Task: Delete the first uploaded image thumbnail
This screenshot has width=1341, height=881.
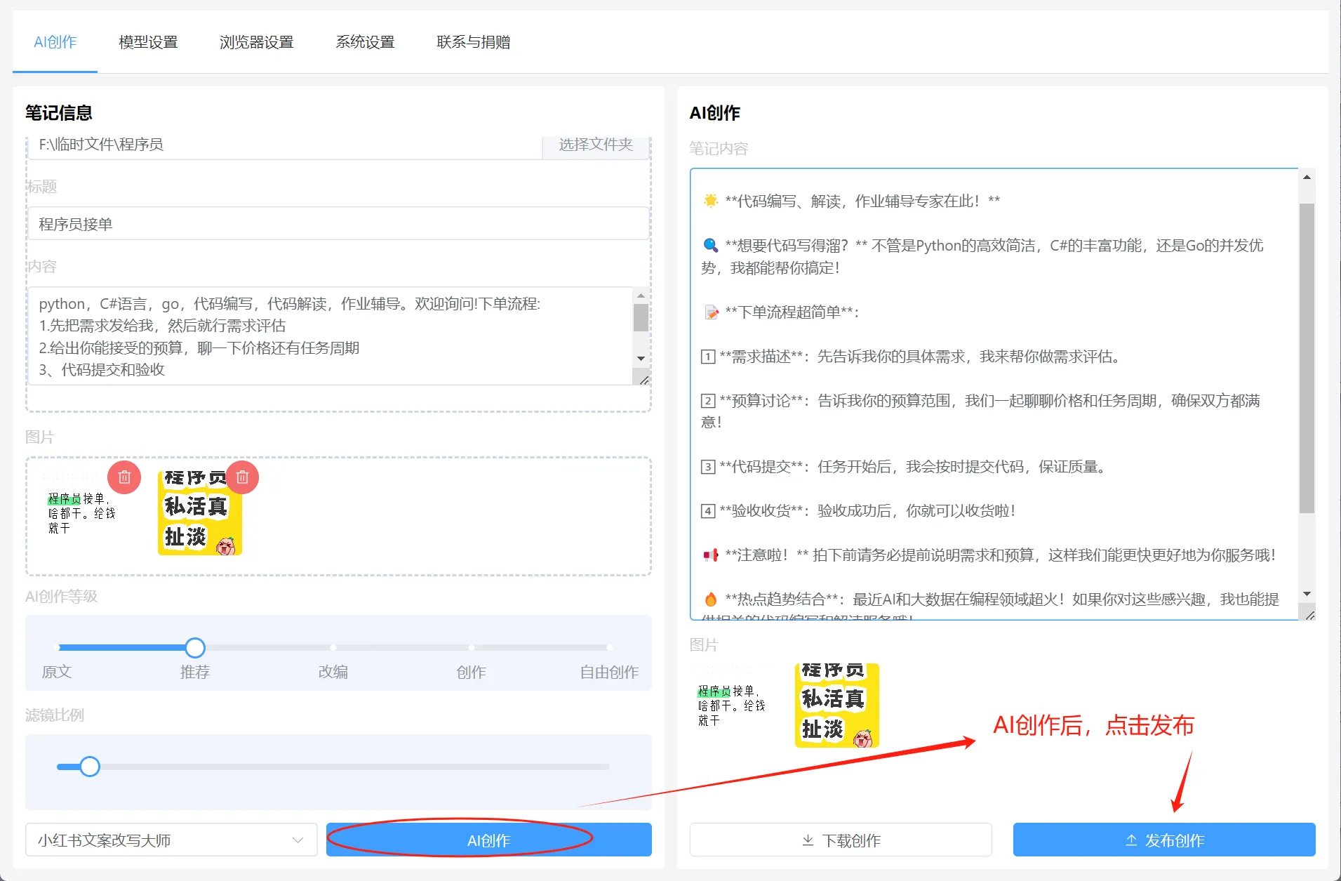Action: pyautogui.click(x=124, y=477)
